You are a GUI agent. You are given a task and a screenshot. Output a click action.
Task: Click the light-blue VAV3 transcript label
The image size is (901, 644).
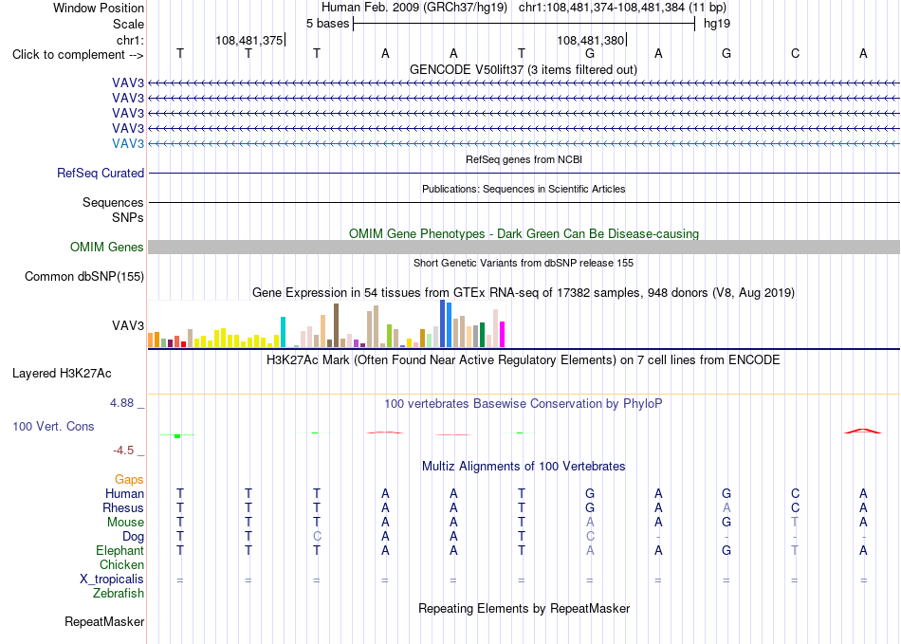pyautogui.click(x=128, y=143)
